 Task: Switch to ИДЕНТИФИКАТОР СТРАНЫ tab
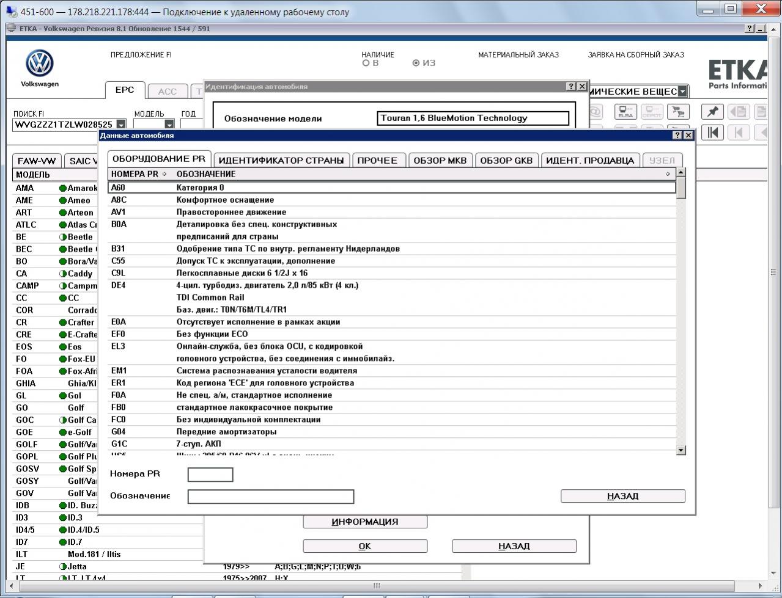tap(281, 161)
